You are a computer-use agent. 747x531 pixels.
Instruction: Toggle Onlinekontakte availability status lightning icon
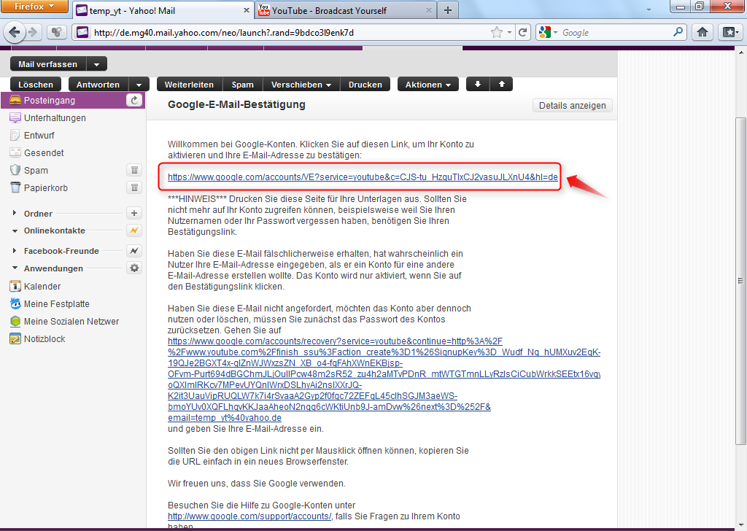134,230
